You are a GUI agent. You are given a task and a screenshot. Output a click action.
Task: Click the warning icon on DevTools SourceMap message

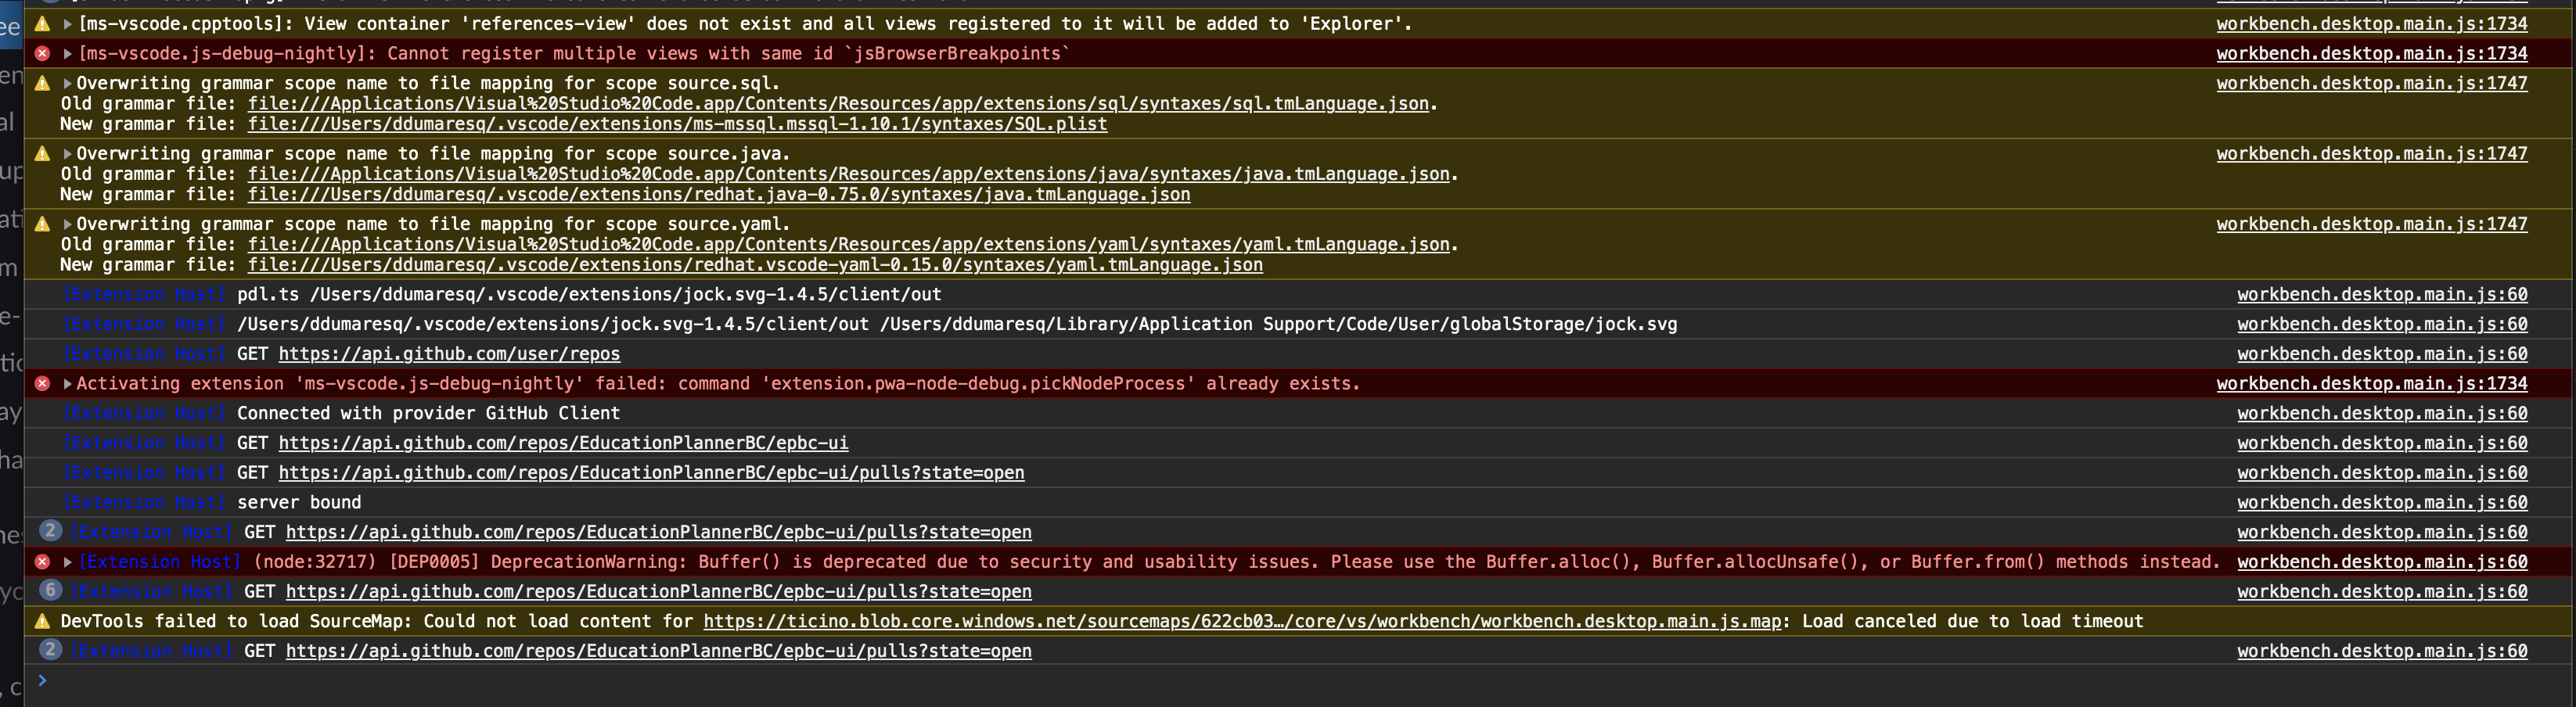[42, 621]
